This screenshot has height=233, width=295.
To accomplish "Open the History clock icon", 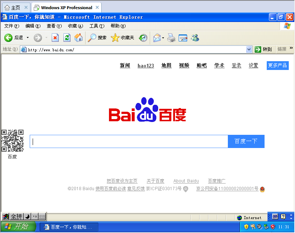I will 143,38.
